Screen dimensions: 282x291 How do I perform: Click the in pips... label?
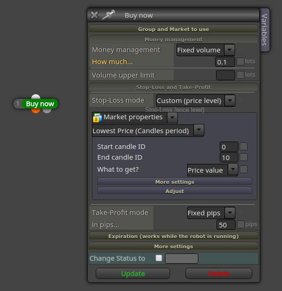105,225
